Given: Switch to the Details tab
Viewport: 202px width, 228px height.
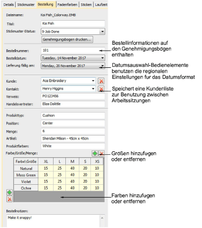Looking at the screenshot, I should (8, 4).
